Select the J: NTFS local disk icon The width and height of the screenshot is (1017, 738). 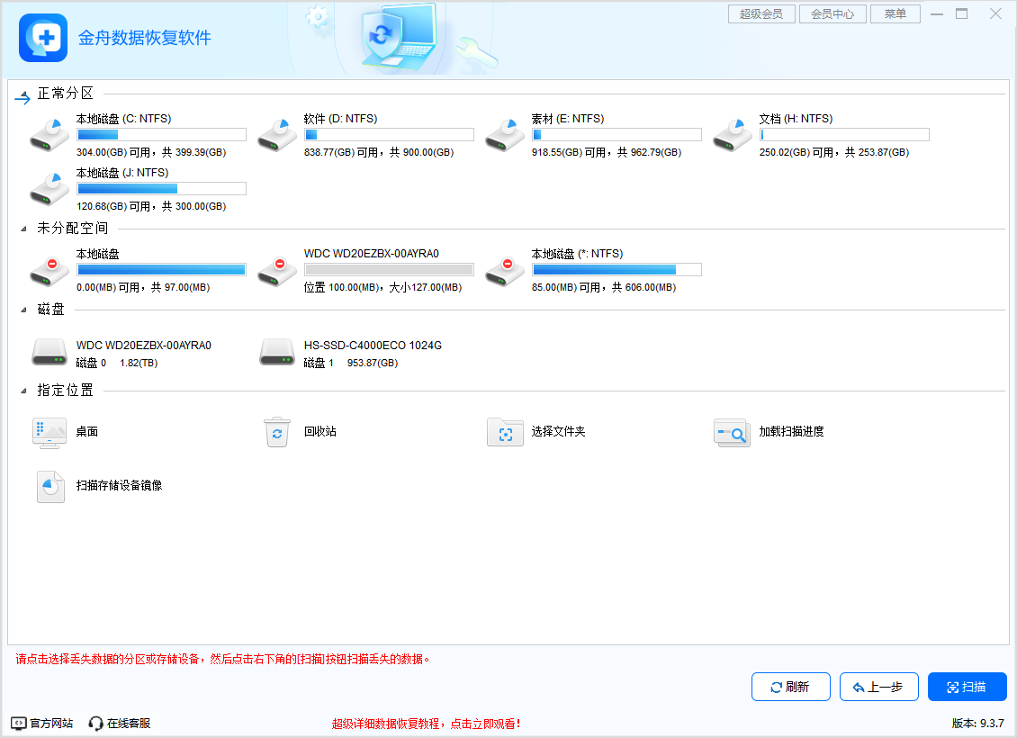click(49, 189)
